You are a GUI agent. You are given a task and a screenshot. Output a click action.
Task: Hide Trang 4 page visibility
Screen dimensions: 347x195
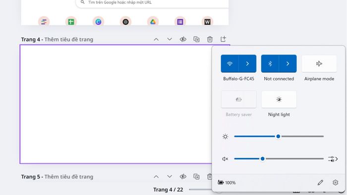(183, 39)
